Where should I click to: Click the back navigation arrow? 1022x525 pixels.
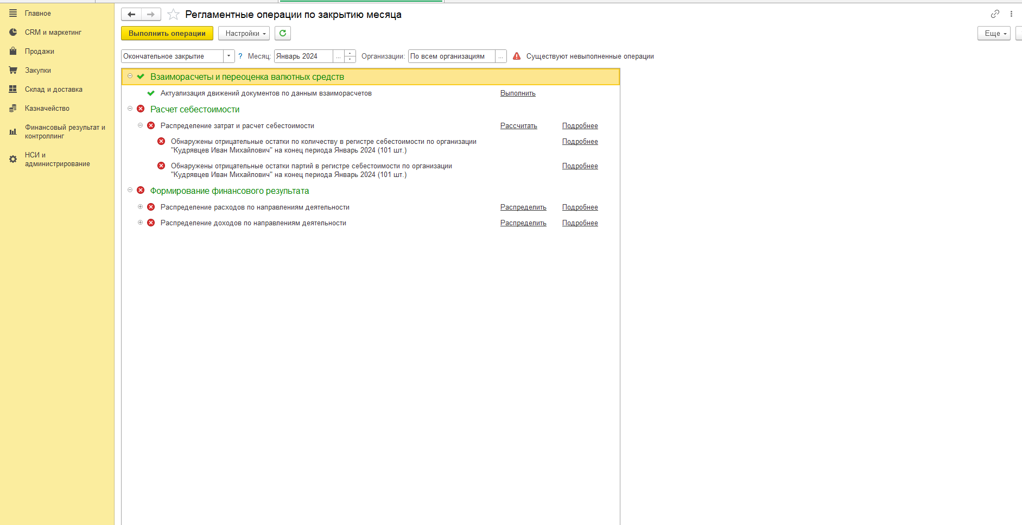coord(131,15)
